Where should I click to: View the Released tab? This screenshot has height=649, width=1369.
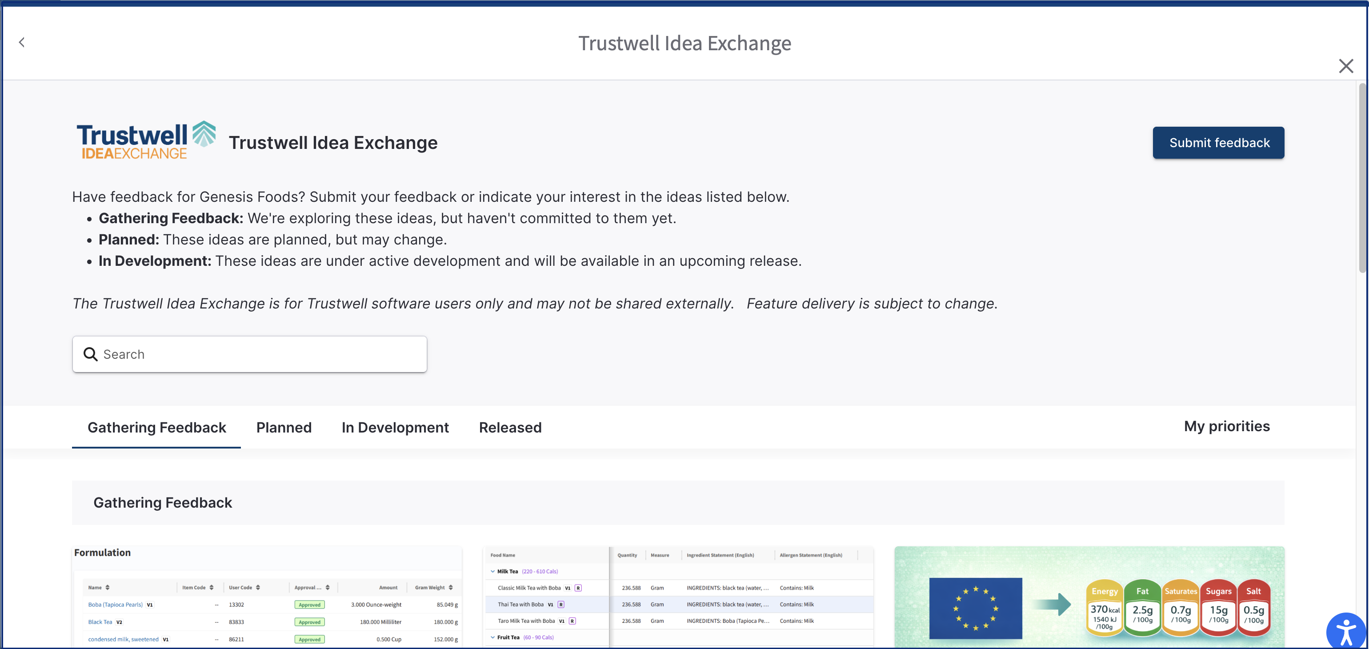pos(510,428)
